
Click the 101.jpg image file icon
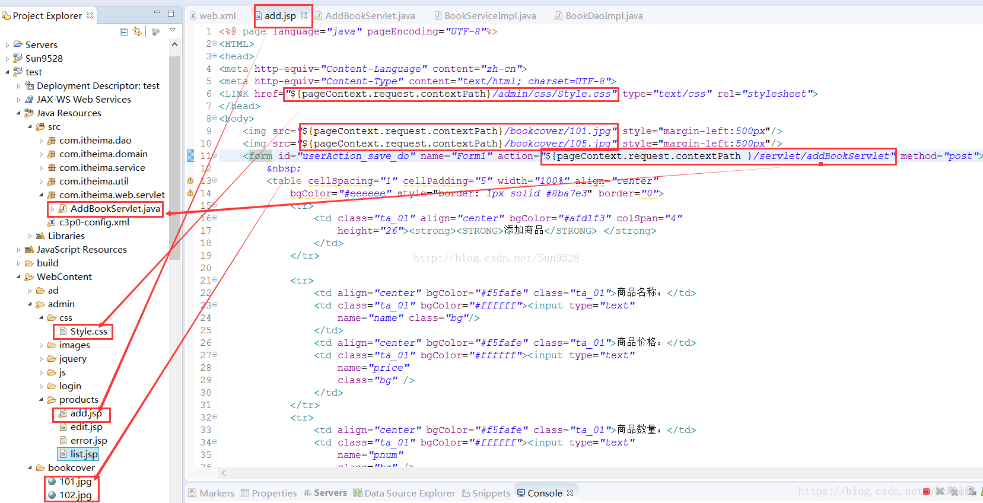[x=52, y=482]
